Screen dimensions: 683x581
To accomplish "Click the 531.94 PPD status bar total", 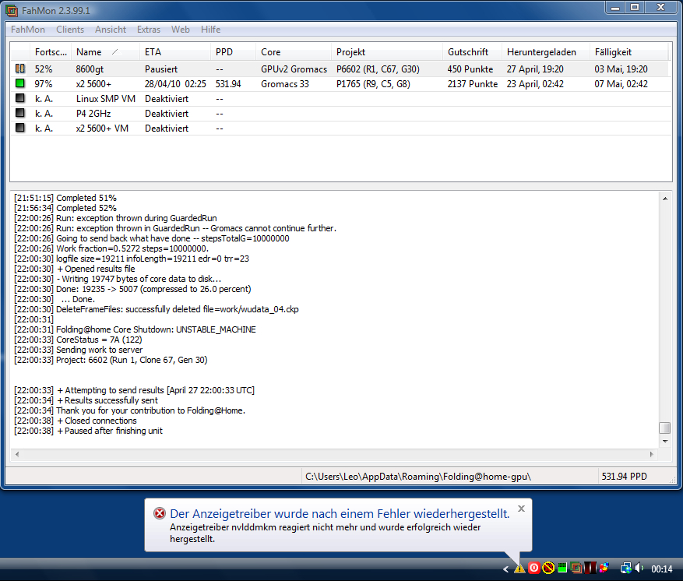I will [x=624, y=477].
